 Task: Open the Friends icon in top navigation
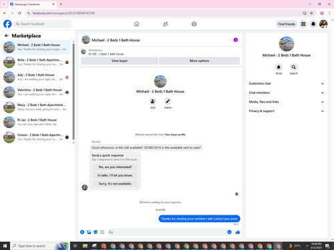165,24
